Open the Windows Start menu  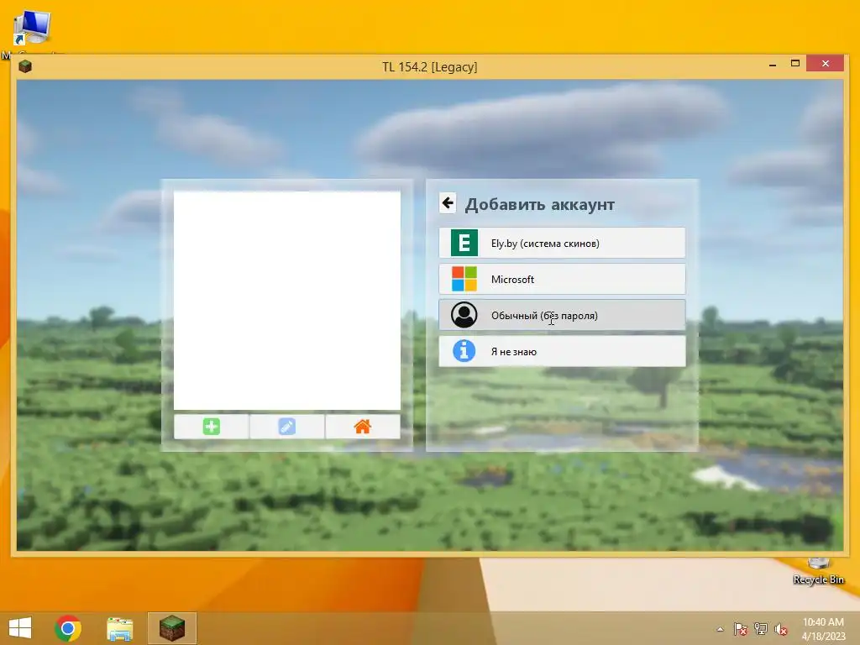pyautogui.click(x=20, y=628)
